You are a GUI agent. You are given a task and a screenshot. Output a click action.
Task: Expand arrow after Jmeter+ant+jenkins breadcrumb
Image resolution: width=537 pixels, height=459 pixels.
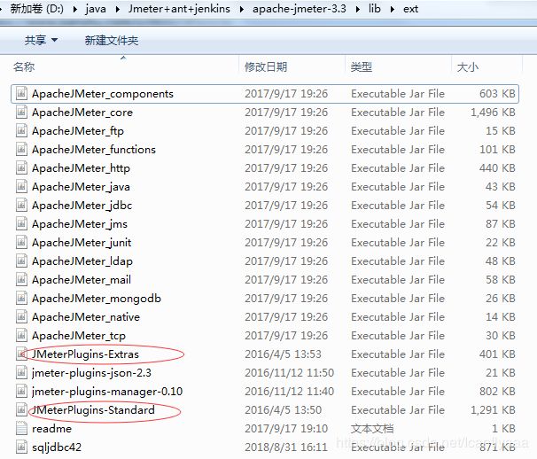click(241, 9)
